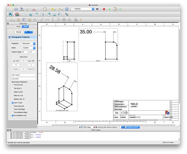Viewport: 187px width, 154px height.
Task: Switch to the drawing test backup tab
Action: [107, 127]
